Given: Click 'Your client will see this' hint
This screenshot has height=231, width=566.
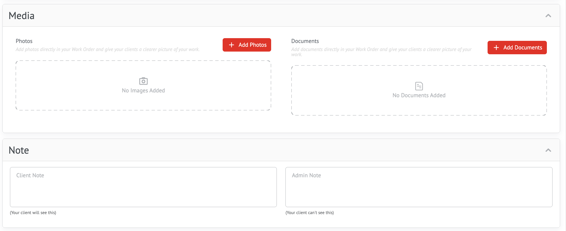Looking at the screenshot, I should pos(33,213).
